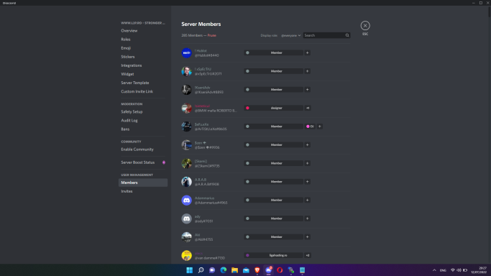
Task: Add a role to the ady member row
Action: click(x=307, y=218)
